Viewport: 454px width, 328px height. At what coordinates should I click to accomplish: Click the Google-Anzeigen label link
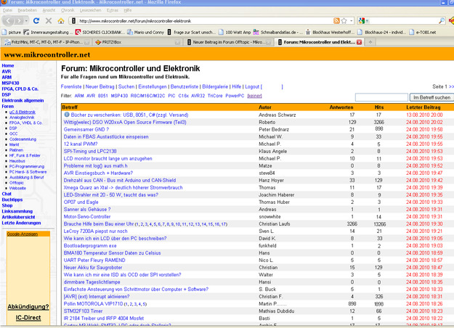pyautogui.click(x=23, y=234)
